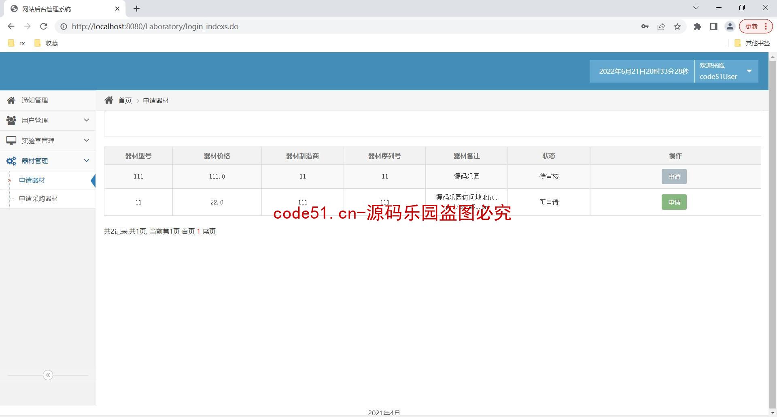Go to 尾页 in pagination

[x=209, y=231]
